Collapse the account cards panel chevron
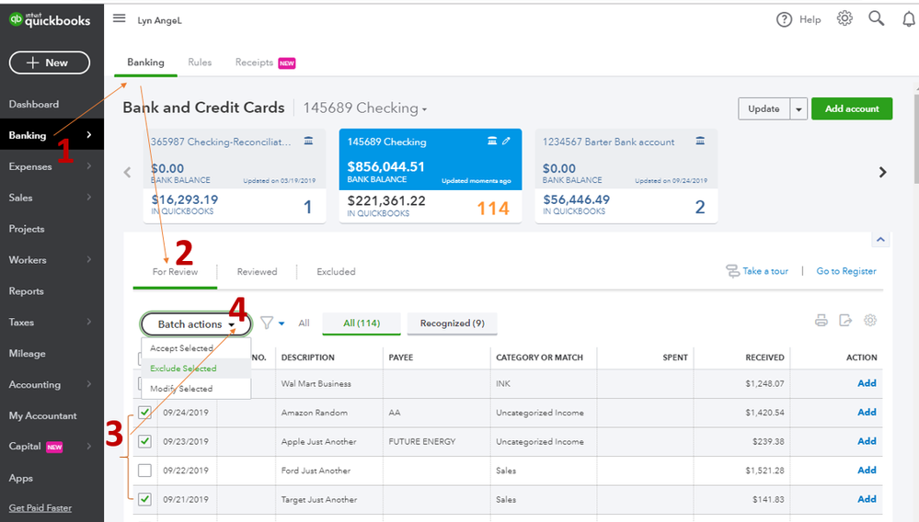919x522 pixels. (x=880, y=239)
